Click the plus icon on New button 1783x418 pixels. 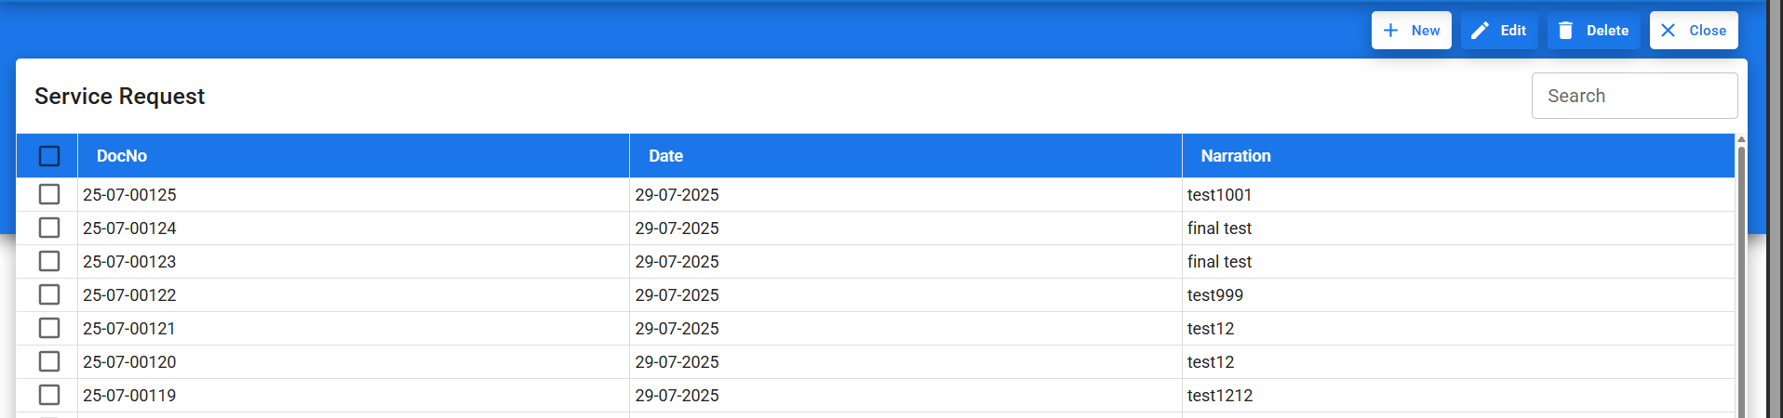pyautogui.click(x=1390, y=31)
